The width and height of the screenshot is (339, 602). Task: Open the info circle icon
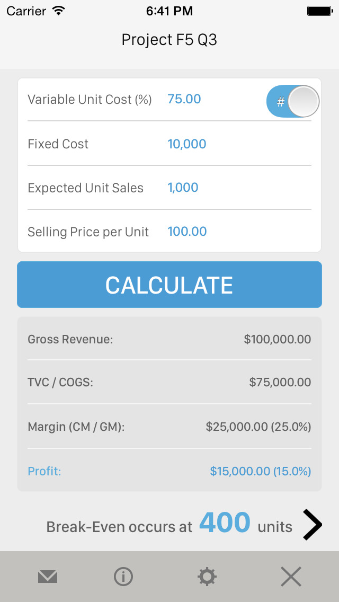123,577
